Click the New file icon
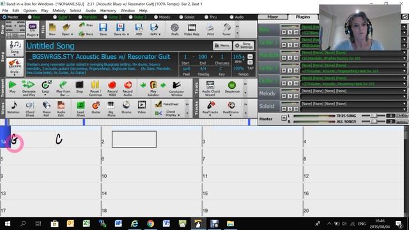This screenshot has height=230, width=409. [52, 29]
